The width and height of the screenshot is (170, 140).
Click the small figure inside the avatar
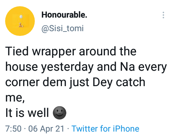point(21,25)
